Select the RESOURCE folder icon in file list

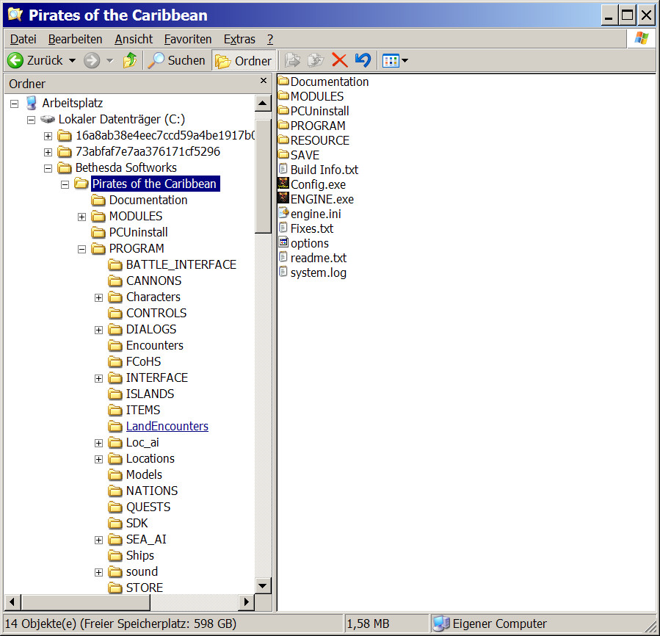click(x=283, y=140)
